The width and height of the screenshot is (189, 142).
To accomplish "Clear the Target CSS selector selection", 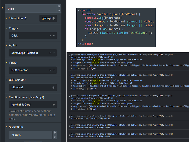I will coord(50,70).
